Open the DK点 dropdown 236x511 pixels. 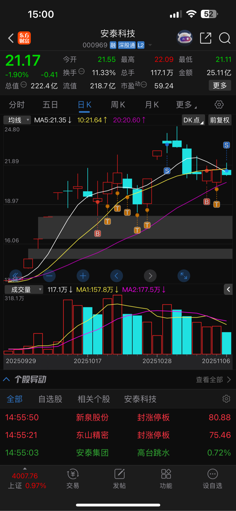(x=193, y=120)
